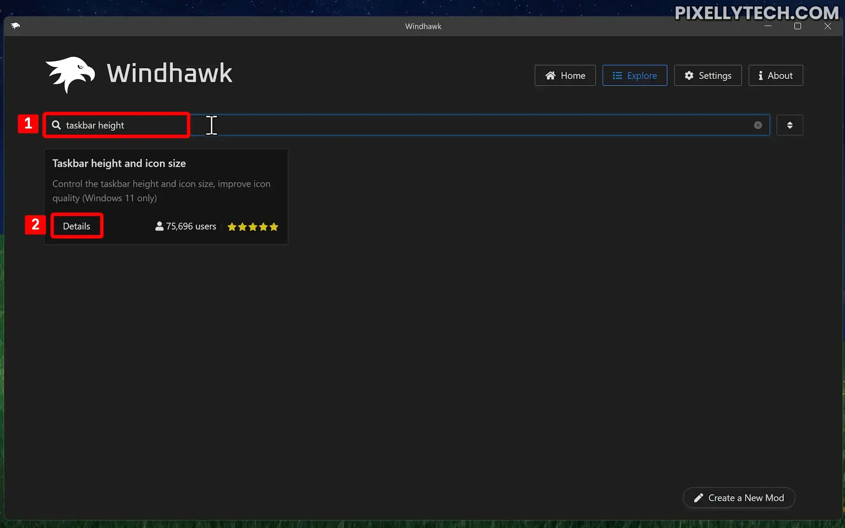Viewport: 845px width, 528px height.
Task: Open the sort order dropdown
Action: 790,125
